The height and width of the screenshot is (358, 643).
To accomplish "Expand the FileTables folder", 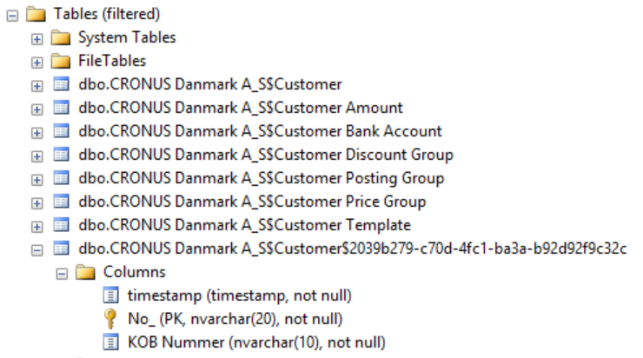I will coord(36,63).
